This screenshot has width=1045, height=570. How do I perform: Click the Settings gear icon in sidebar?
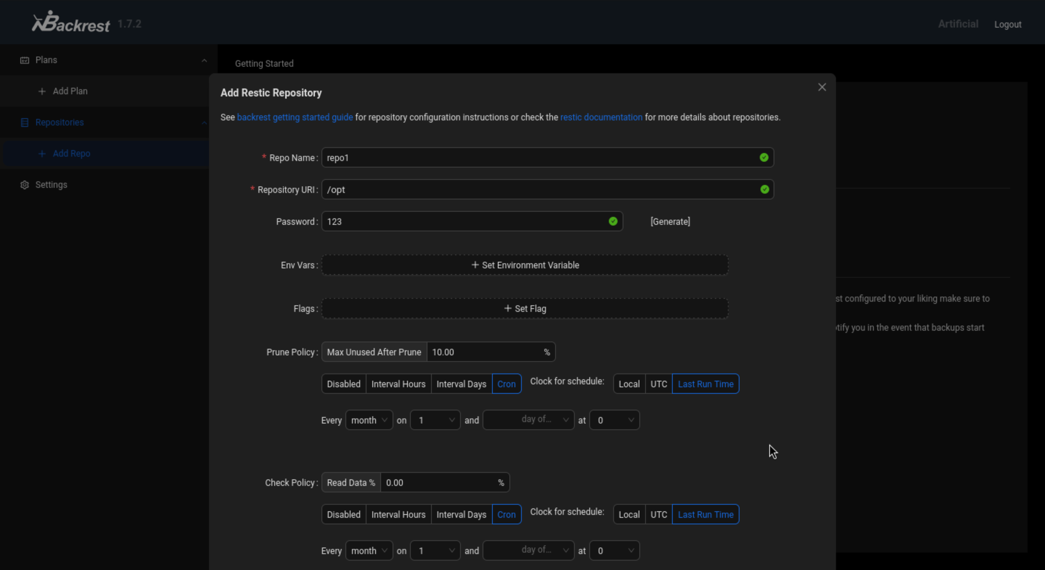25,185
